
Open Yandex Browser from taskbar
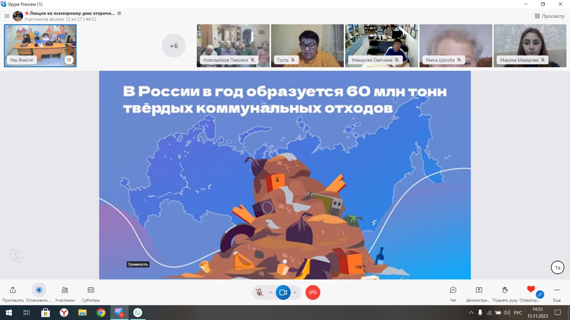point(64,313)
